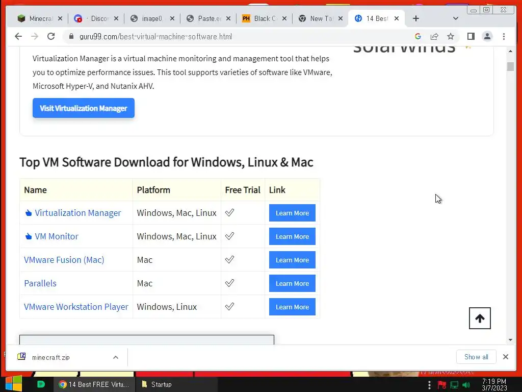Close the Minecraft tab

pos(60,19)
